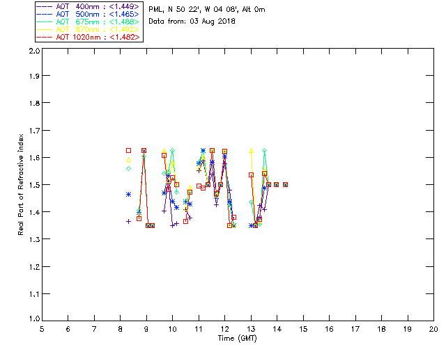Click the yellow triangle marker at 13 GMT peak
Screen dimensions: 446x356
(251, 152)
